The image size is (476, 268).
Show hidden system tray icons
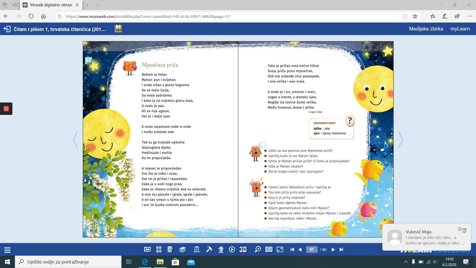click(406, 262)
